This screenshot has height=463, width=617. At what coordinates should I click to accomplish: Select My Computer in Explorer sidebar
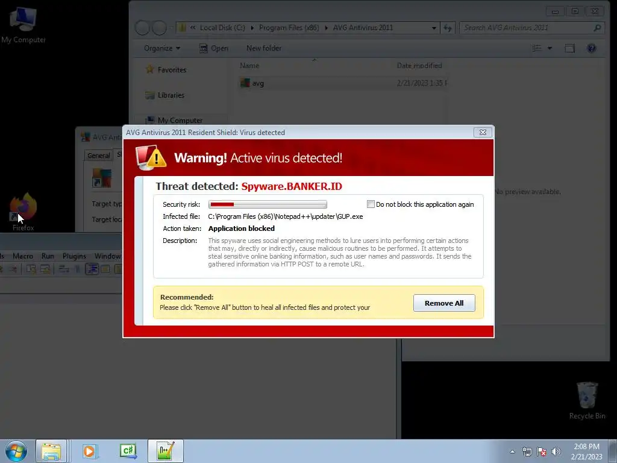pos(174,120)
